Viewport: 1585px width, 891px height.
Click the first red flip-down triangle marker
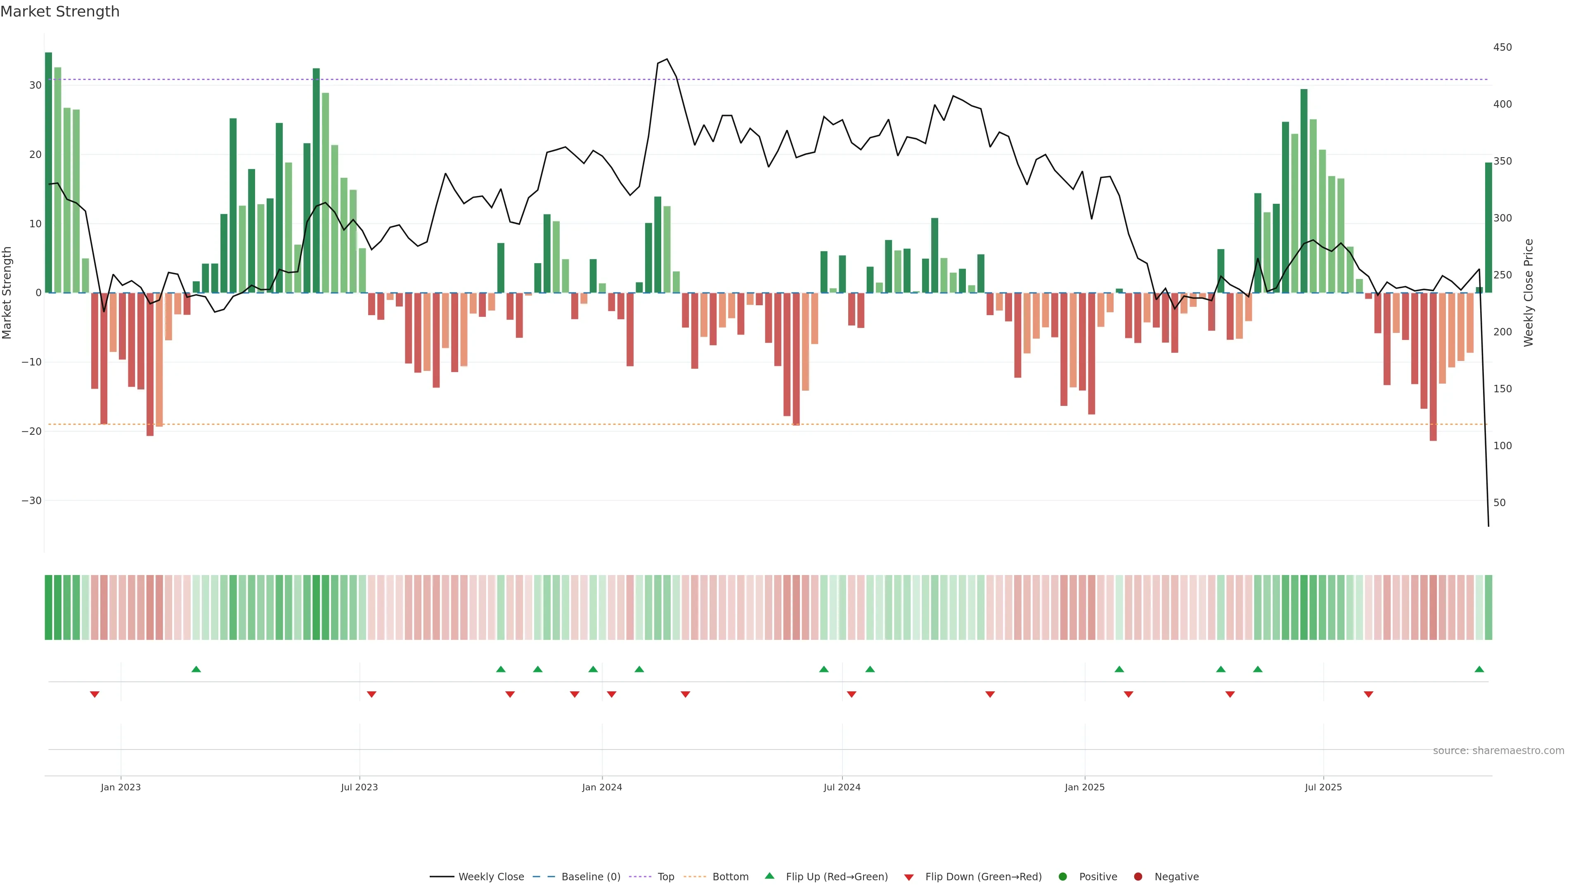95,694
